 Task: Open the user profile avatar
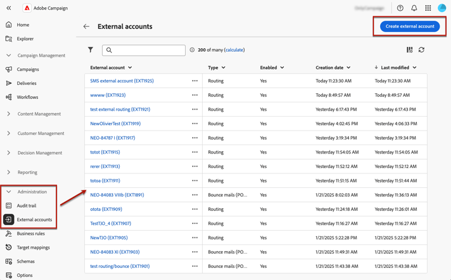(442, 8)
